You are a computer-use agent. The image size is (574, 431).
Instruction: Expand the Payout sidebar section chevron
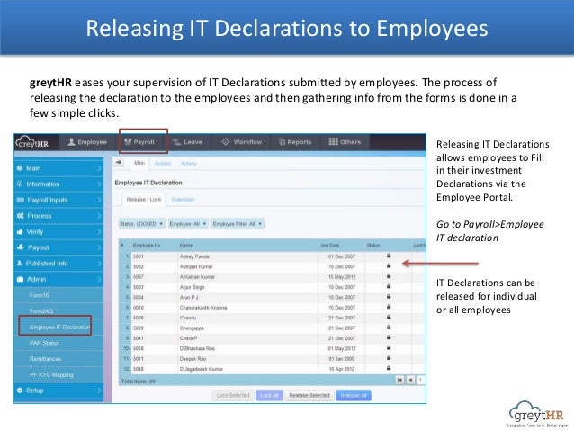coord(99,247)
